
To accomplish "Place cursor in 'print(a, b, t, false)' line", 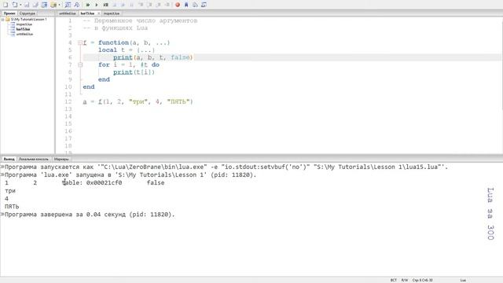I will coord(153,57).
